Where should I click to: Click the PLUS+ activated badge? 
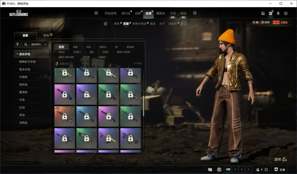pyautogui.click(x=276, y=23)
